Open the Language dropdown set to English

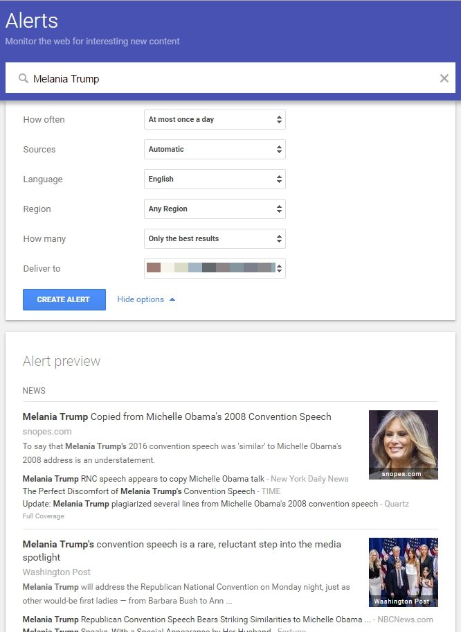point(215,179)
